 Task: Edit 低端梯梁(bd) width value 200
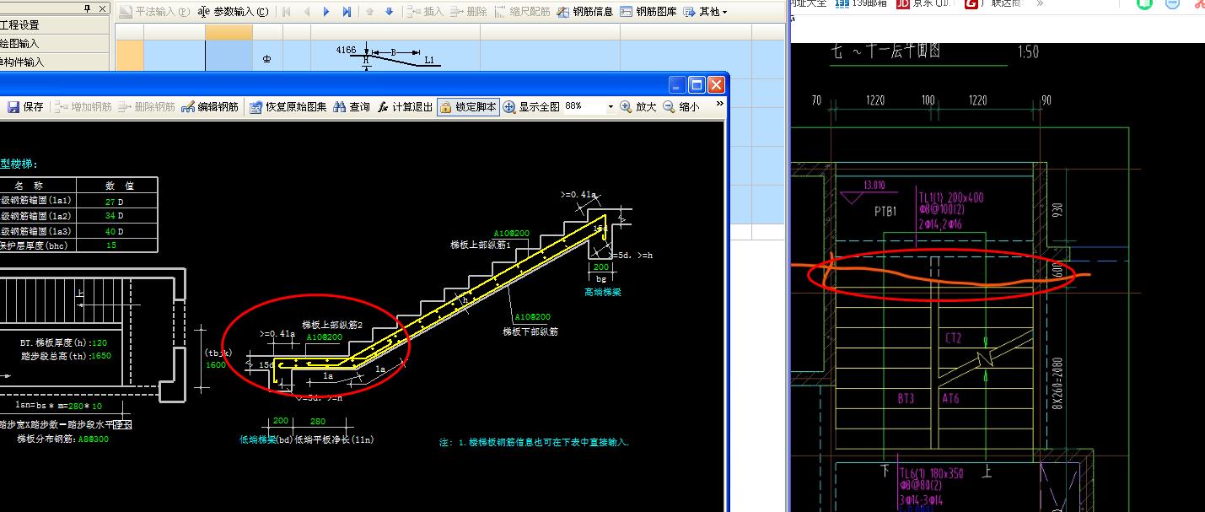coord(281,421)
